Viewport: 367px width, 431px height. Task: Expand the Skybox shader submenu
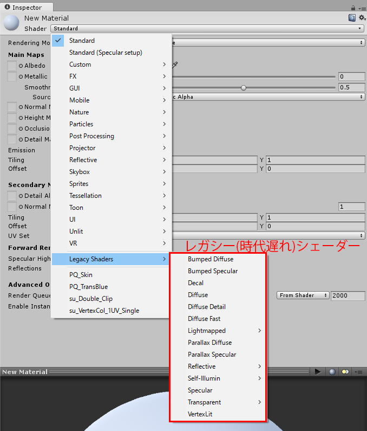tap(112, 172)
